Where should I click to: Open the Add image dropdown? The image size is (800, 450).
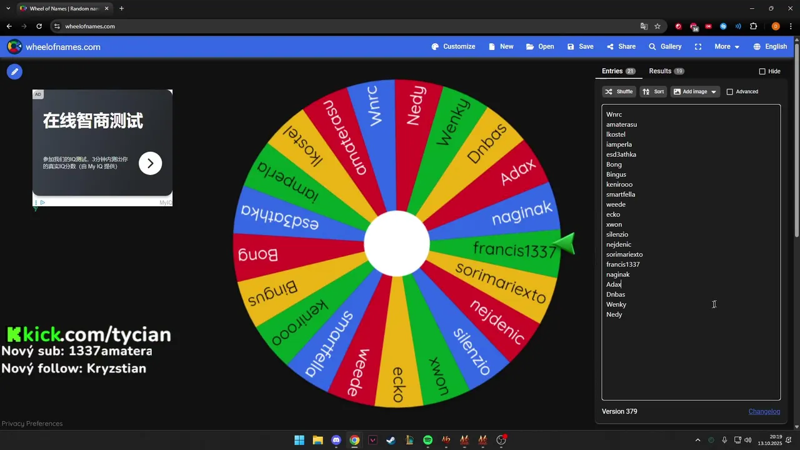click(x=695, y=92)
